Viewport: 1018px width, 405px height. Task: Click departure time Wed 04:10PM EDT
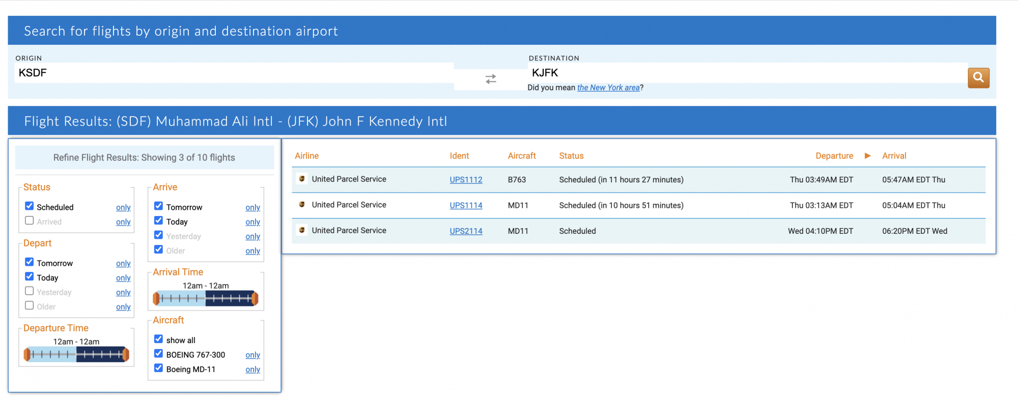[x=821, y=231]
